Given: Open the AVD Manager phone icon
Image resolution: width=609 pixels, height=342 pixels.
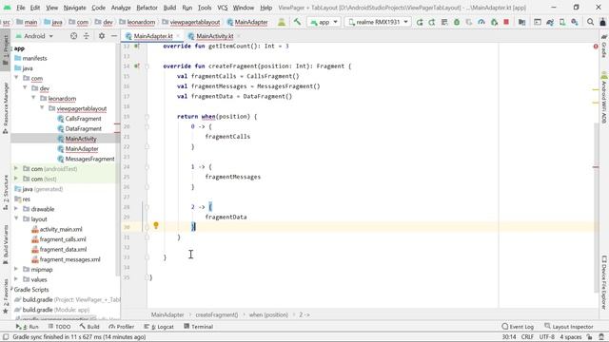Looking at the screenshot, I should 562,22.
